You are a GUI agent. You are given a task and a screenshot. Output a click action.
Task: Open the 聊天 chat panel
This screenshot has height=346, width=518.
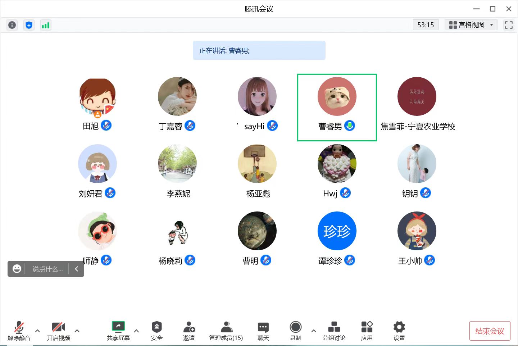click(x=263, y=331)
